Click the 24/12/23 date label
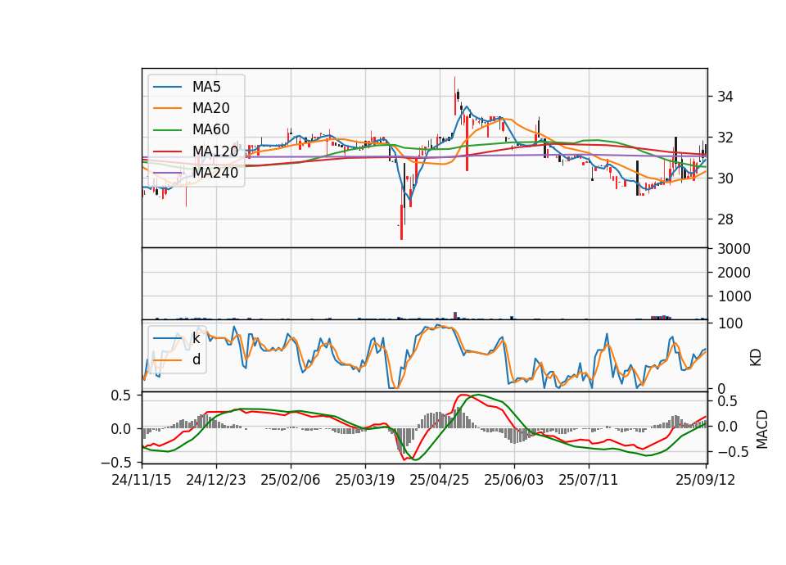Viewport: 786px width, 565px height. [x=216, y=480]
